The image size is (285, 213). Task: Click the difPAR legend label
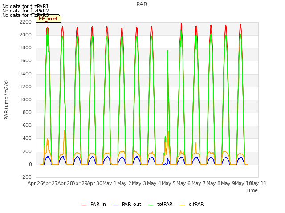[196, 204]
